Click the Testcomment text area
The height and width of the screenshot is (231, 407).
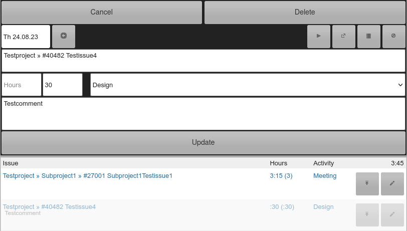point(203,114)
